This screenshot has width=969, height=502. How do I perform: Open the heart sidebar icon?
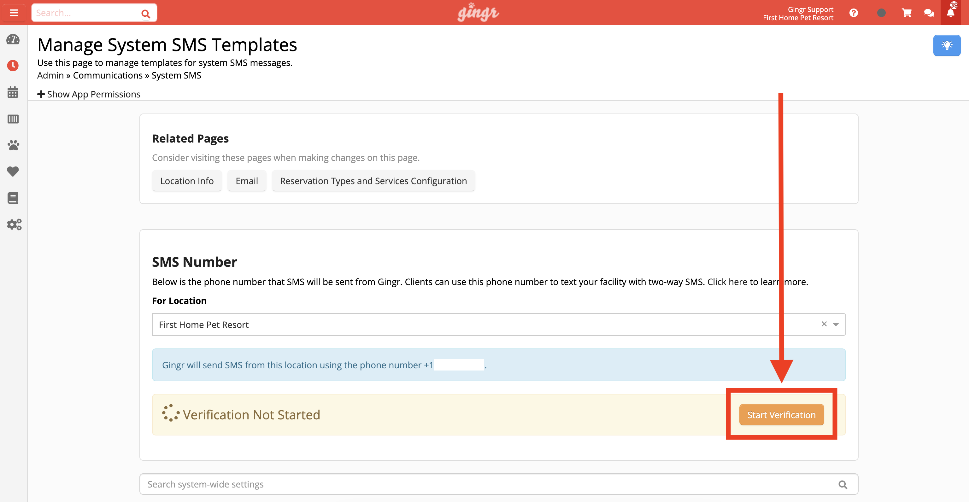pos(13,172)
